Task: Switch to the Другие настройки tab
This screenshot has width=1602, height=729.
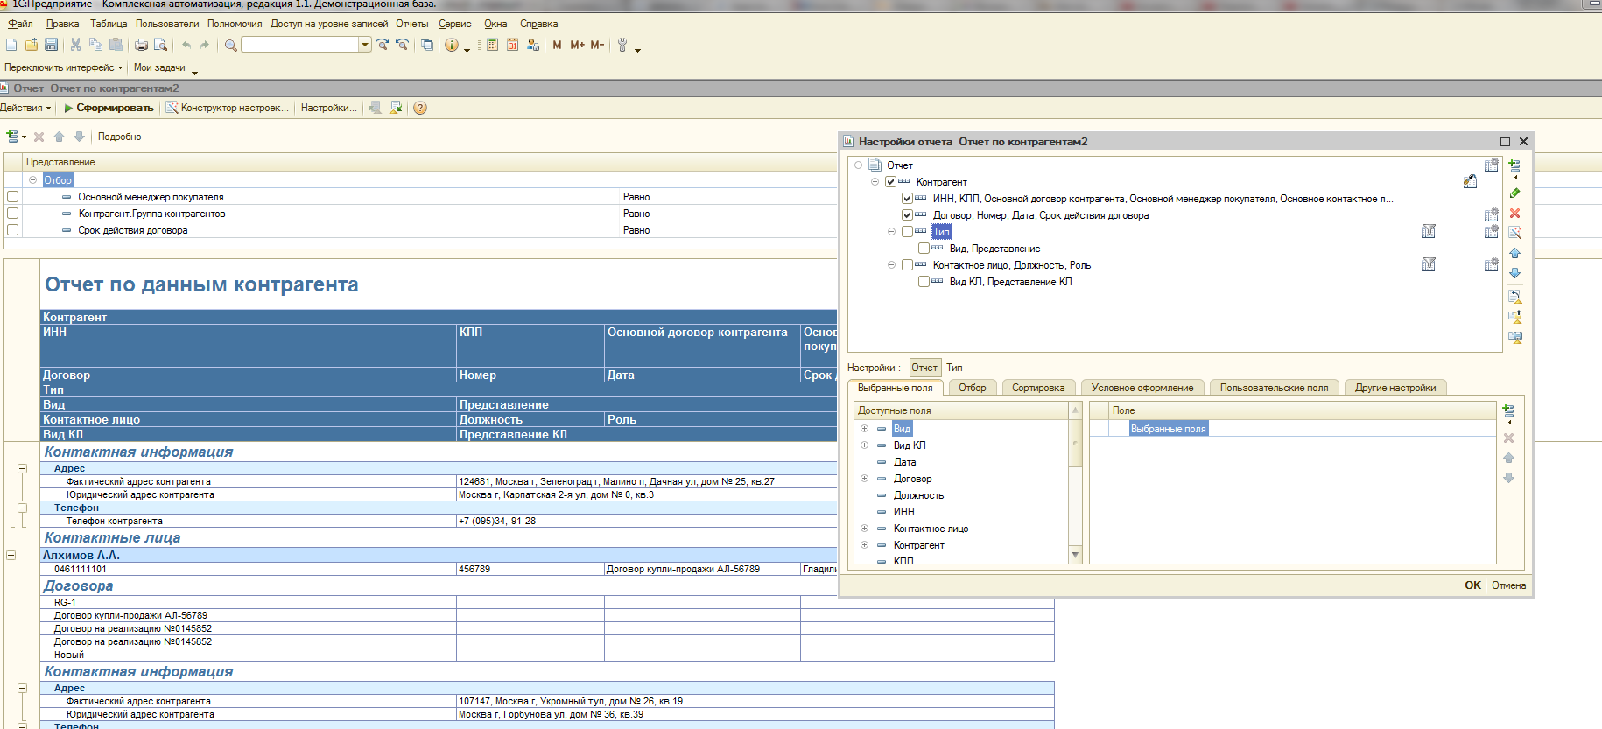Action: [1395, 388]
